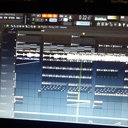Image resolution: width=128 pixels, height=128 pixels.
Task: Pause playback with the pause button
Action: click(x=37, y=20)
